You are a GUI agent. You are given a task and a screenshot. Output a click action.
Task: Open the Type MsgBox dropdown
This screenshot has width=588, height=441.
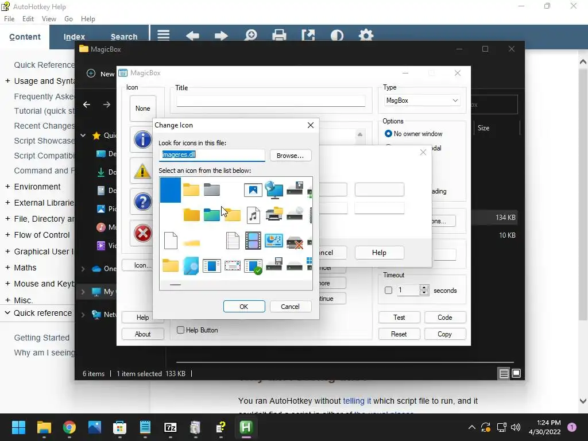(x=422, y=100)
